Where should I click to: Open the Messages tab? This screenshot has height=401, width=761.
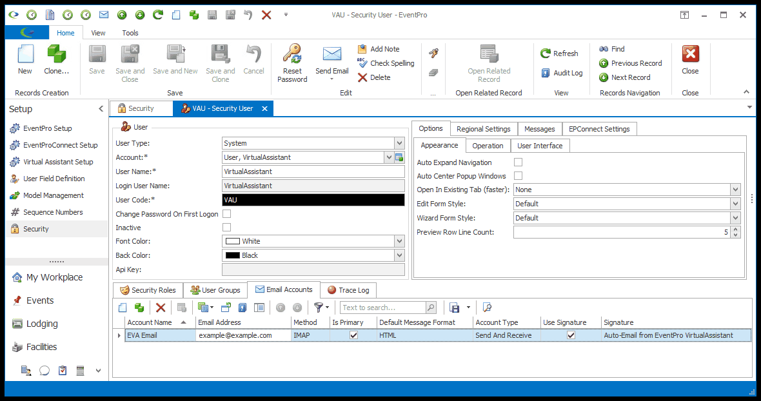click(540, 129)
